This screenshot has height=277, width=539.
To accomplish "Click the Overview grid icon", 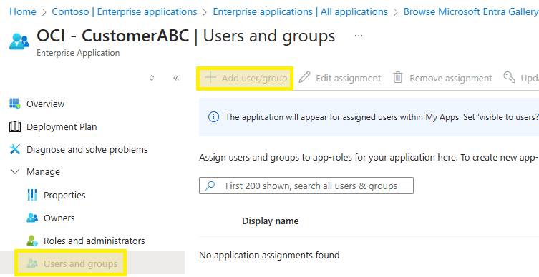I will (x=15, y=104).
